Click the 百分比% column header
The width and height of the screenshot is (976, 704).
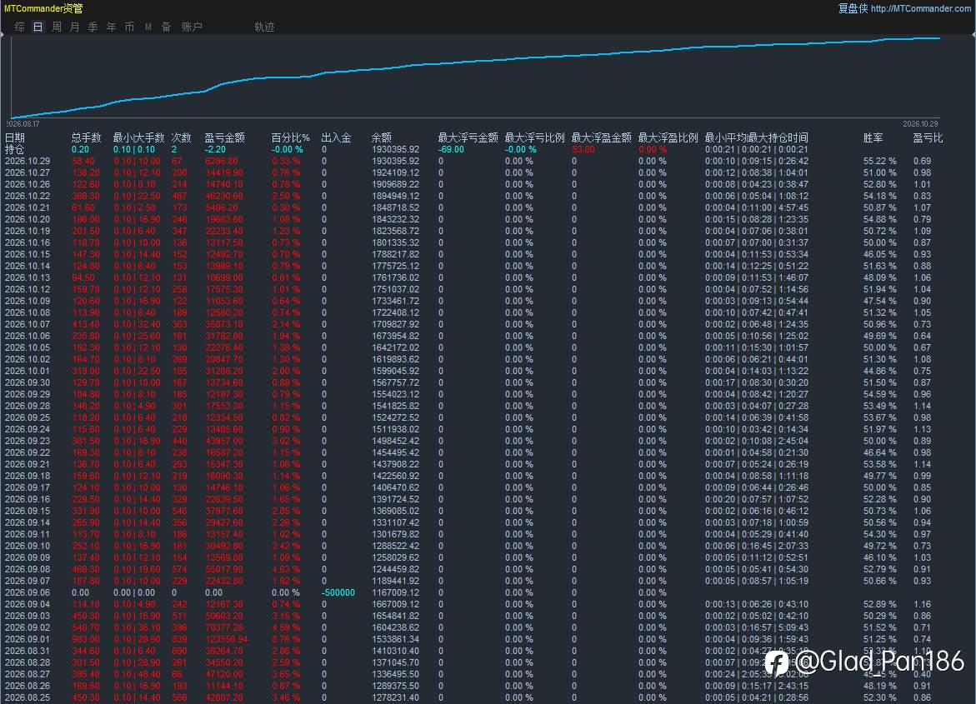(x=291, y=137)
